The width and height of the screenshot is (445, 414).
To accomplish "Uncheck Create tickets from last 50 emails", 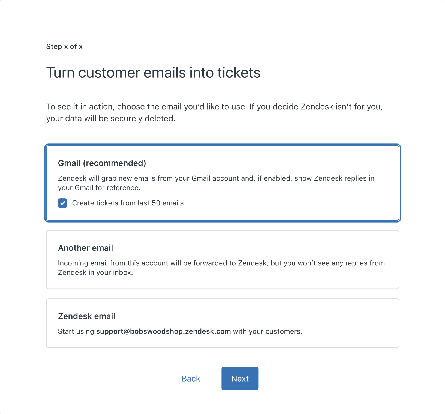I will click(62, 203).
